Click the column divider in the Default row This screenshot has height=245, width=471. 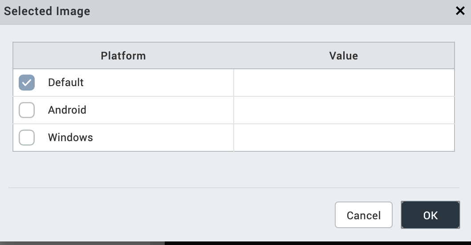[234, 83]
